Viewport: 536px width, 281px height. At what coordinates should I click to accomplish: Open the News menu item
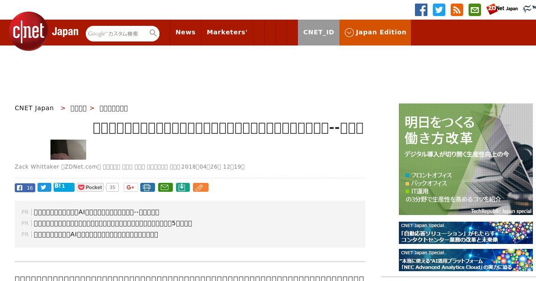185,32
